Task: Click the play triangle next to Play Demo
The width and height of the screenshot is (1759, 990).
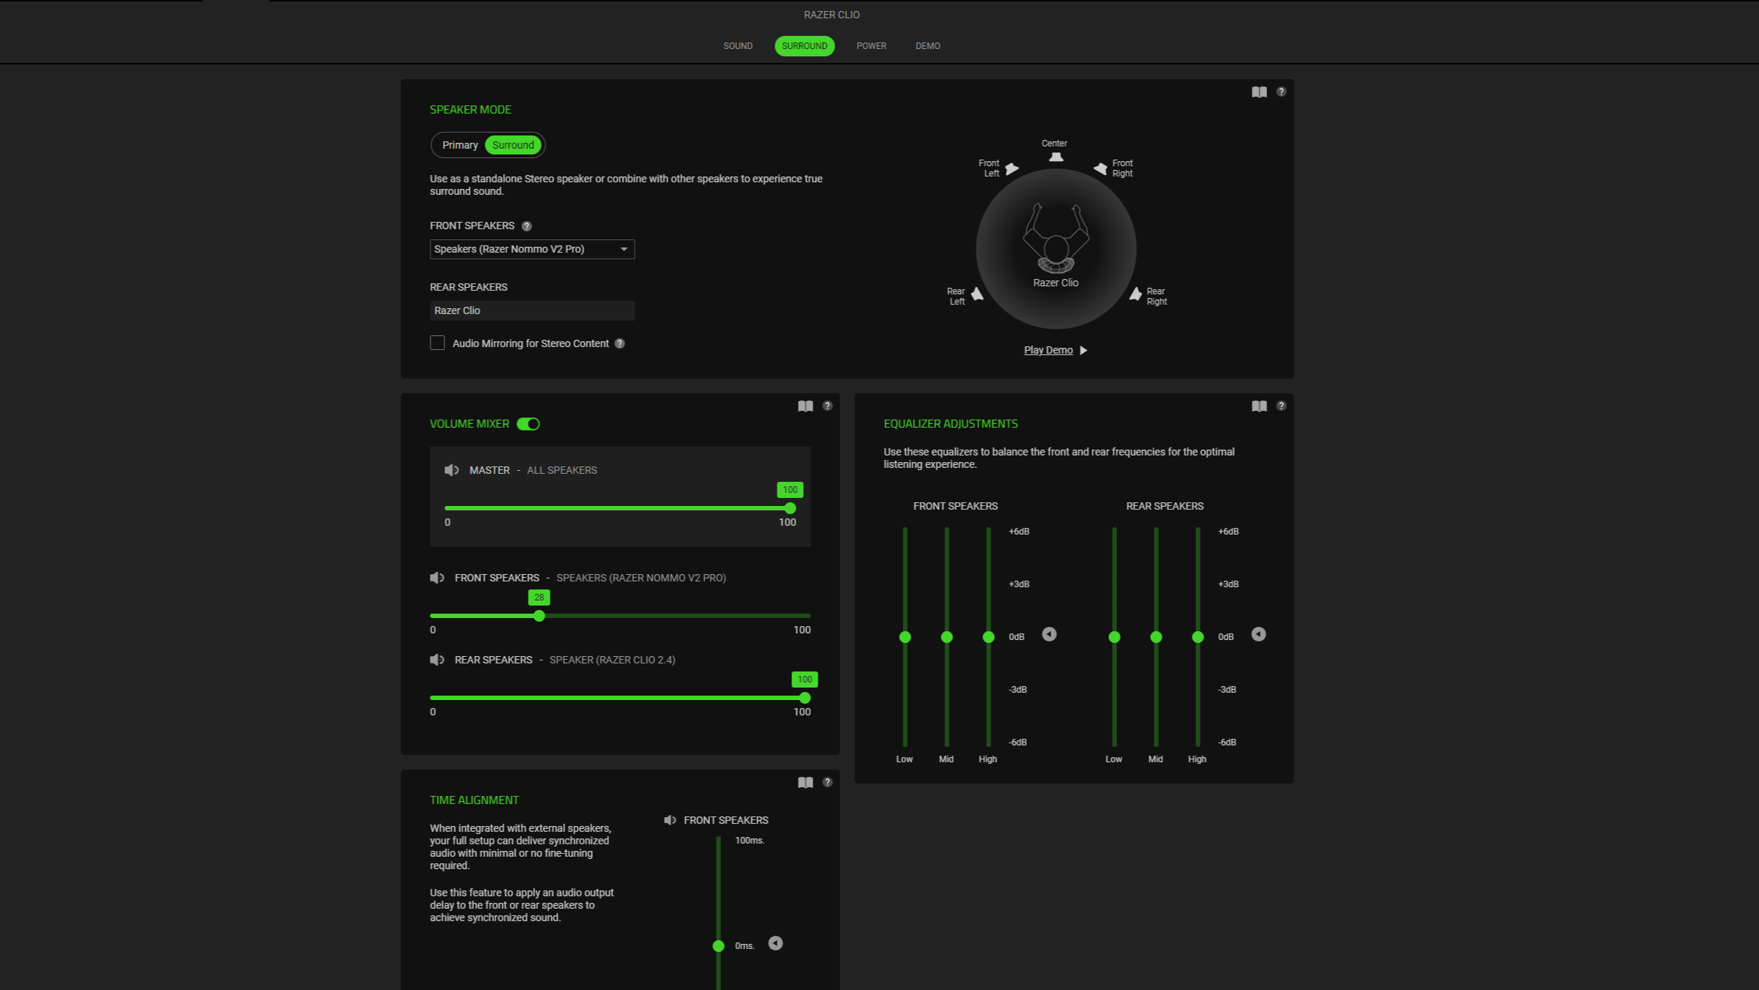Action: (x=1083, y=351)
